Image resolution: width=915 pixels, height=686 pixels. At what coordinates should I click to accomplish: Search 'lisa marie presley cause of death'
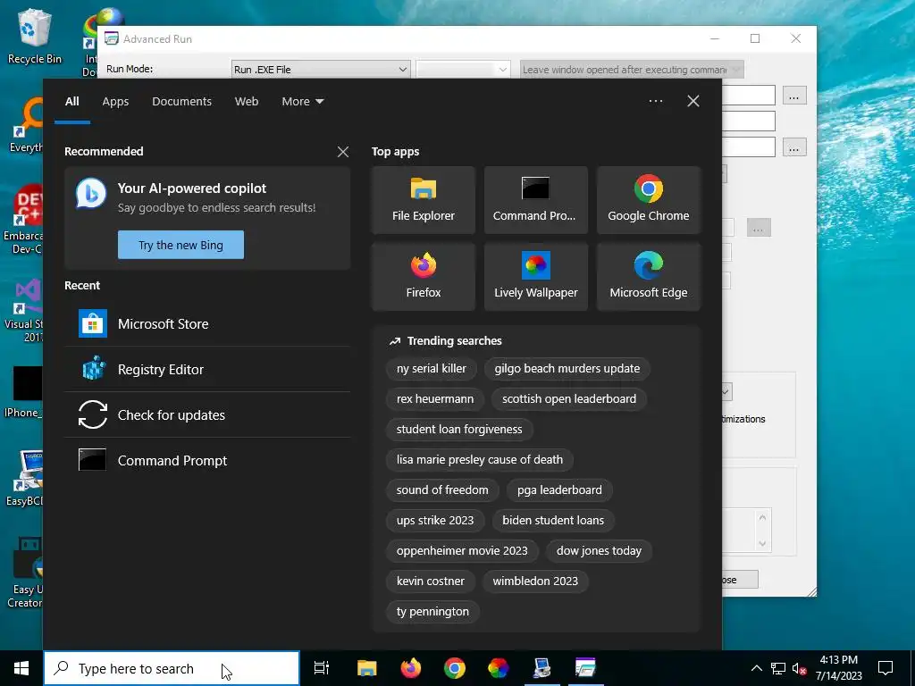(x=480, y=460)
